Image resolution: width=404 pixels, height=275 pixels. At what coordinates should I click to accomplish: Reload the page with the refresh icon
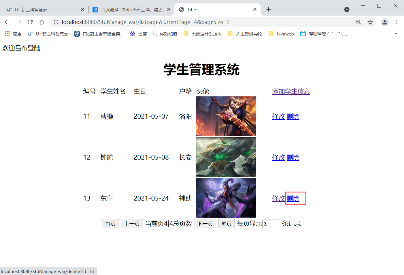click(x=30, y=22)
